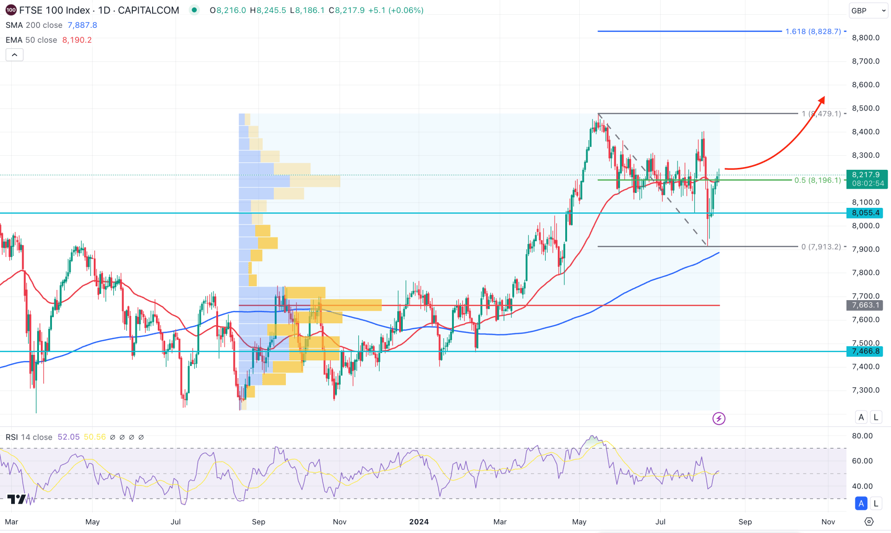Click the 7,663.1 point of control price tag

[x=865, y=305]
